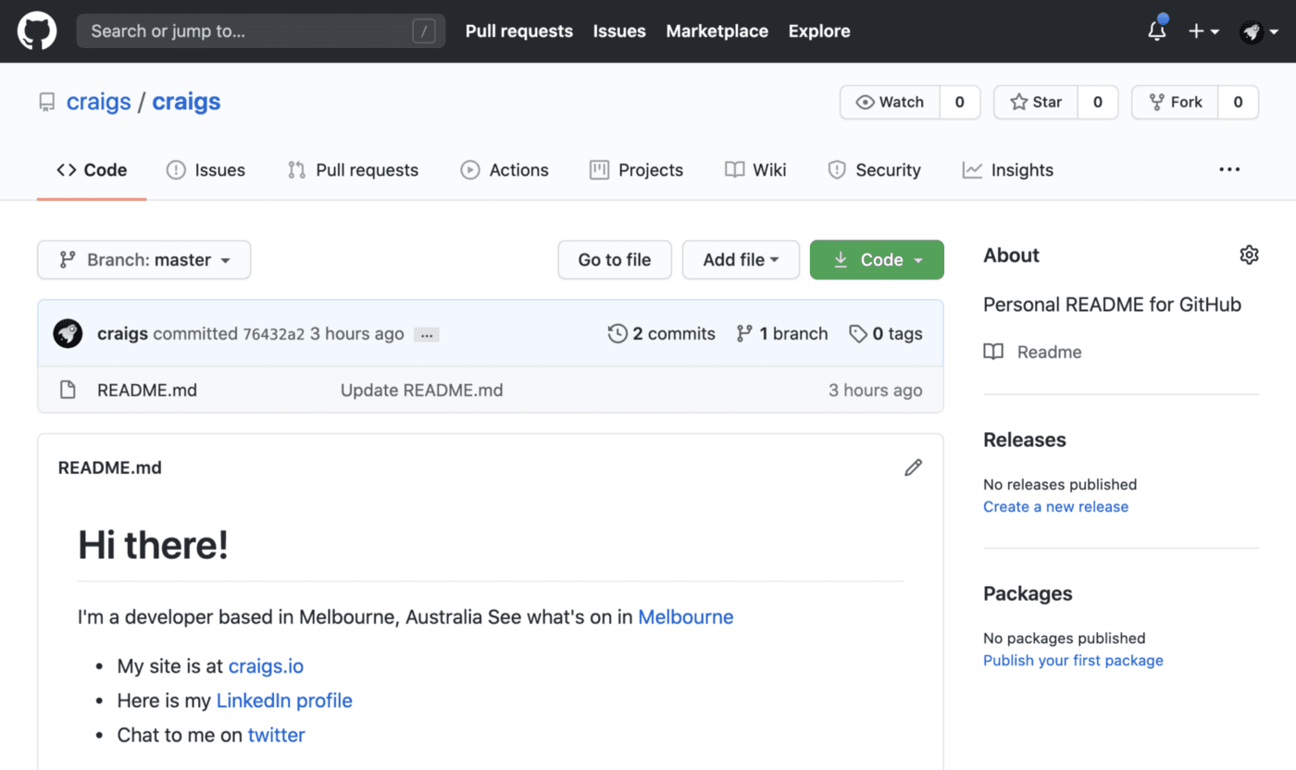1296x770 pixels.
Task: Click the README.md file icon
Action: coord(68,390)
